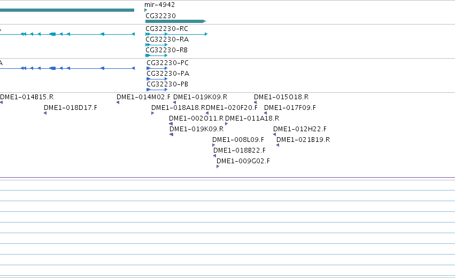The width and height of the screenshot is (455, 278).
Task: Select arrow marker under DME1-018A18.R
Action: pos(152,113)
